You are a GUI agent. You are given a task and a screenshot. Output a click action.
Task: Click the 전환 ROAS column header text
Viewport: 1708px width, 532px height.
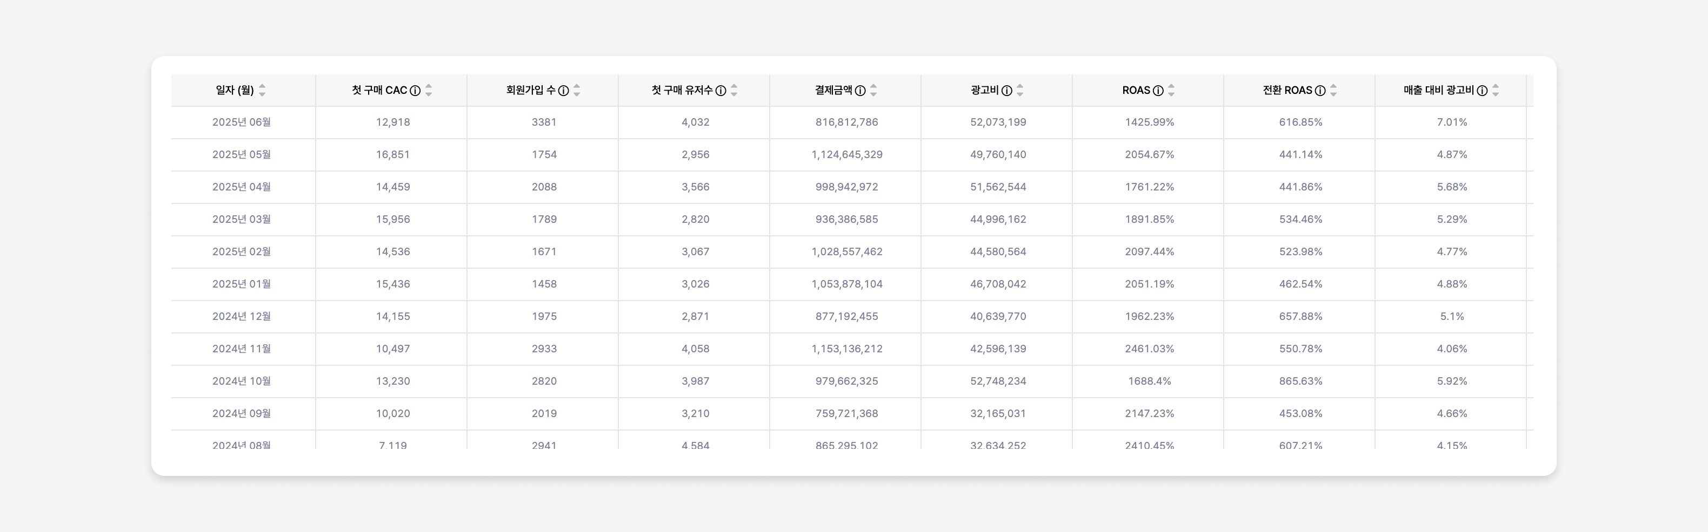(1287, 90)
